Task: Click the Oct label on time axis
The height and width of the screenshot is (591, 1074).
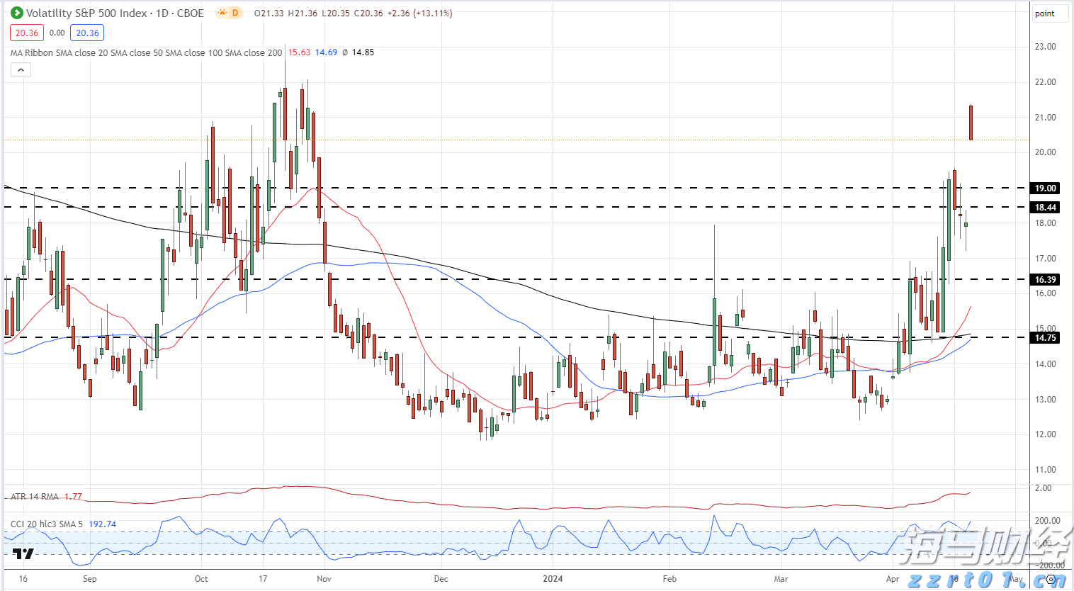Action: [201, 579]
